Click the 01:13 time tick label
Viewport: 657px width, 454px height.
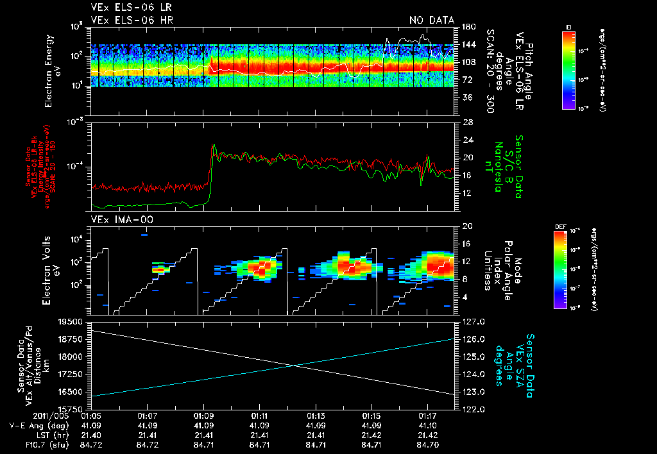(316, 417)
